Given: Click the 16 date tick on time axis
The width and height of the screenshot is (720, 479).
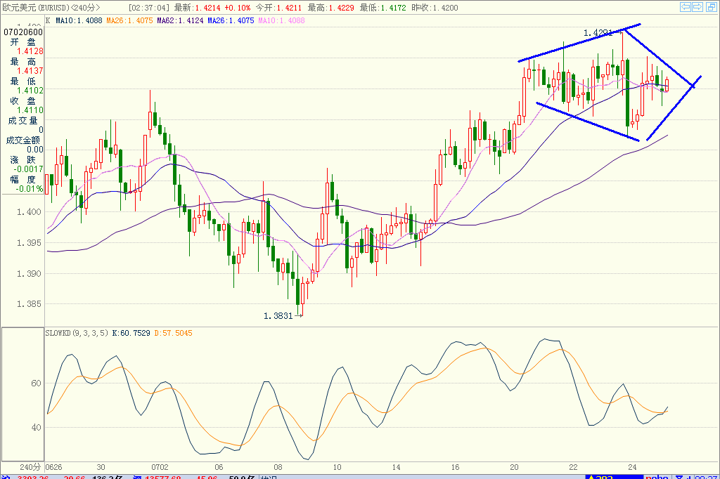Looking at the screenshot, I should pyautogui.click(x=455, y=467).
